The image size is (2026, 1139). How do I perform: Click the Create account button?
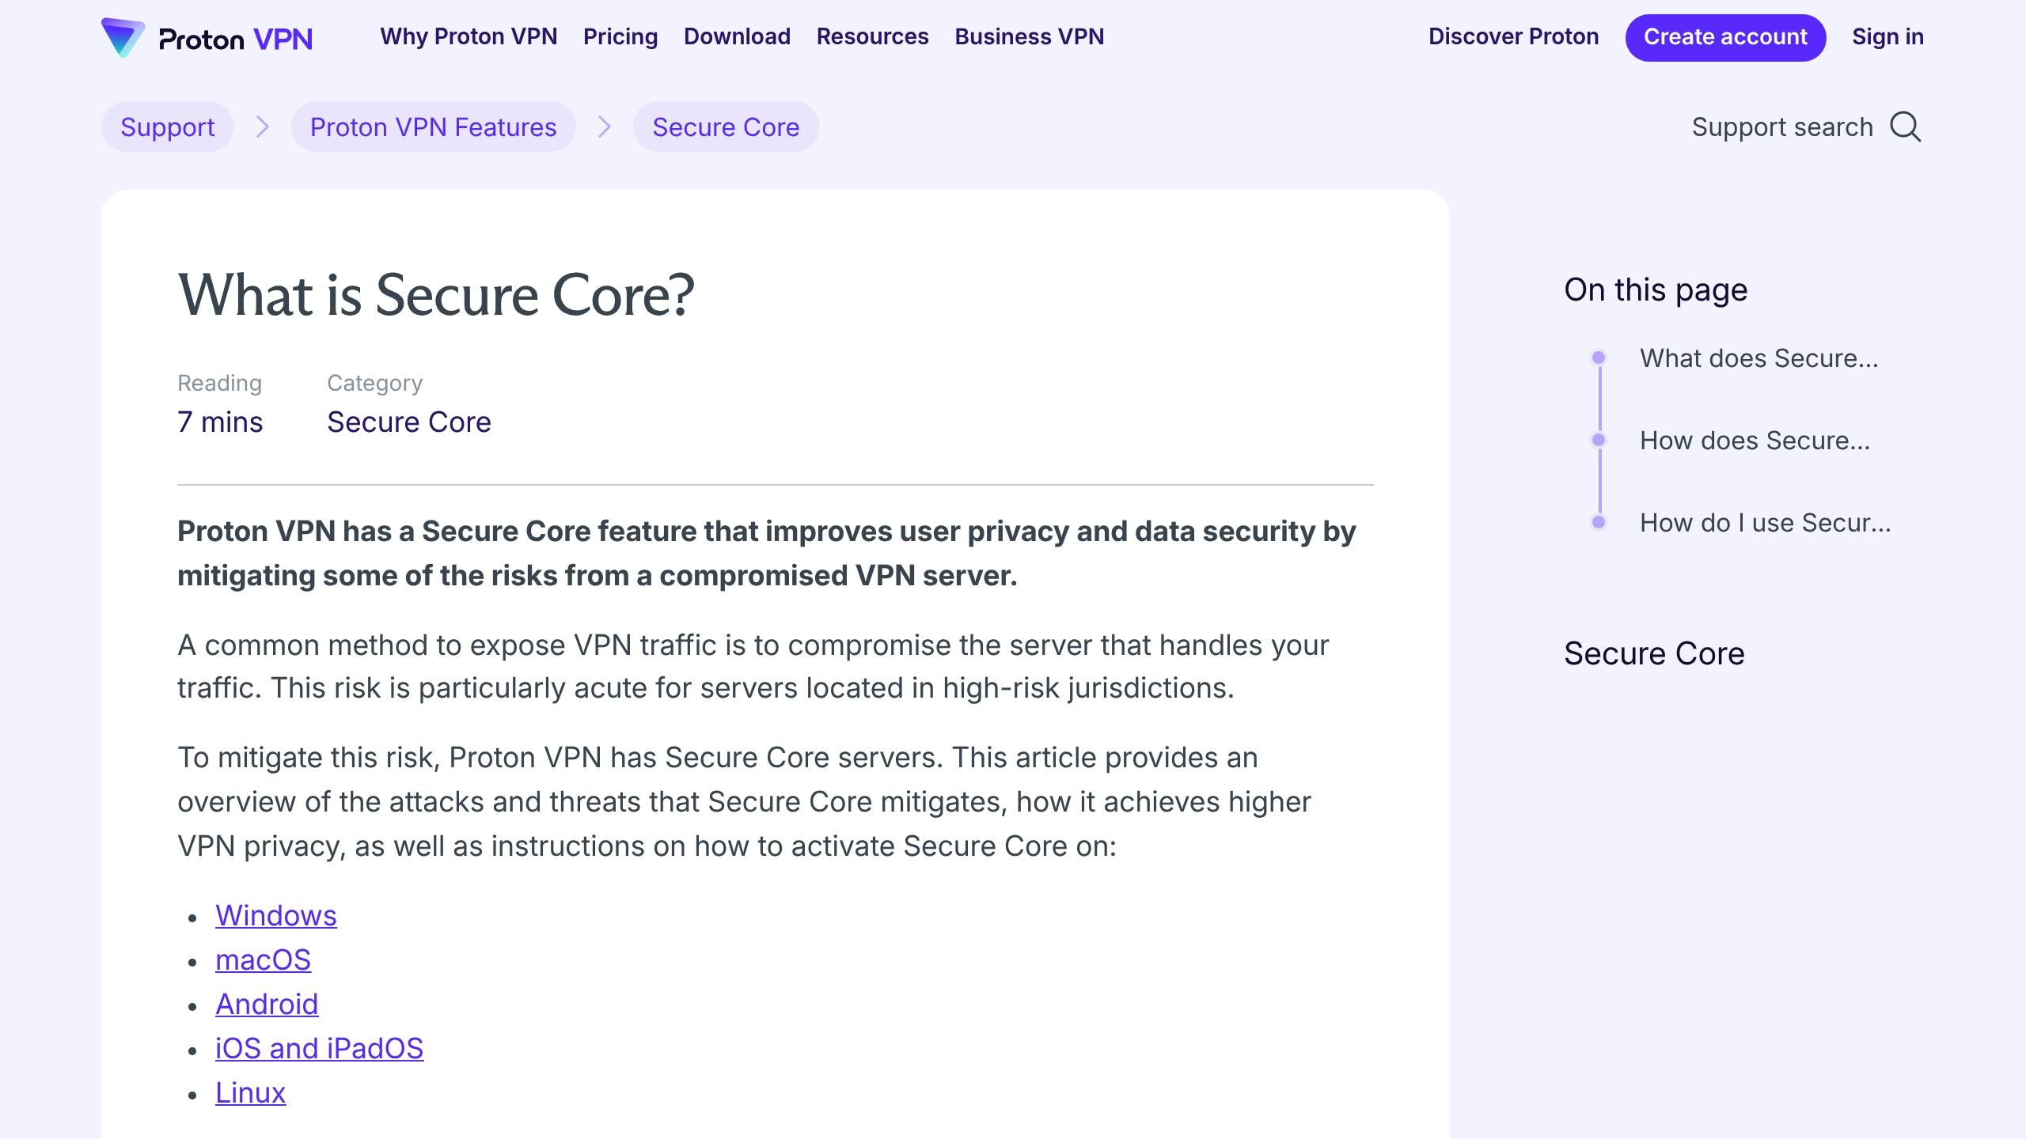1725,37
